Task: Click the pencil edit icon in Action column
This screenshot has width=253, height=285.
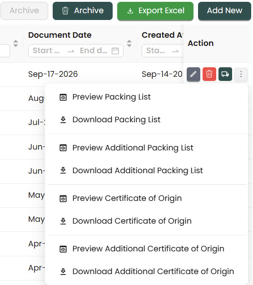Action: click(x=193, y=74)
